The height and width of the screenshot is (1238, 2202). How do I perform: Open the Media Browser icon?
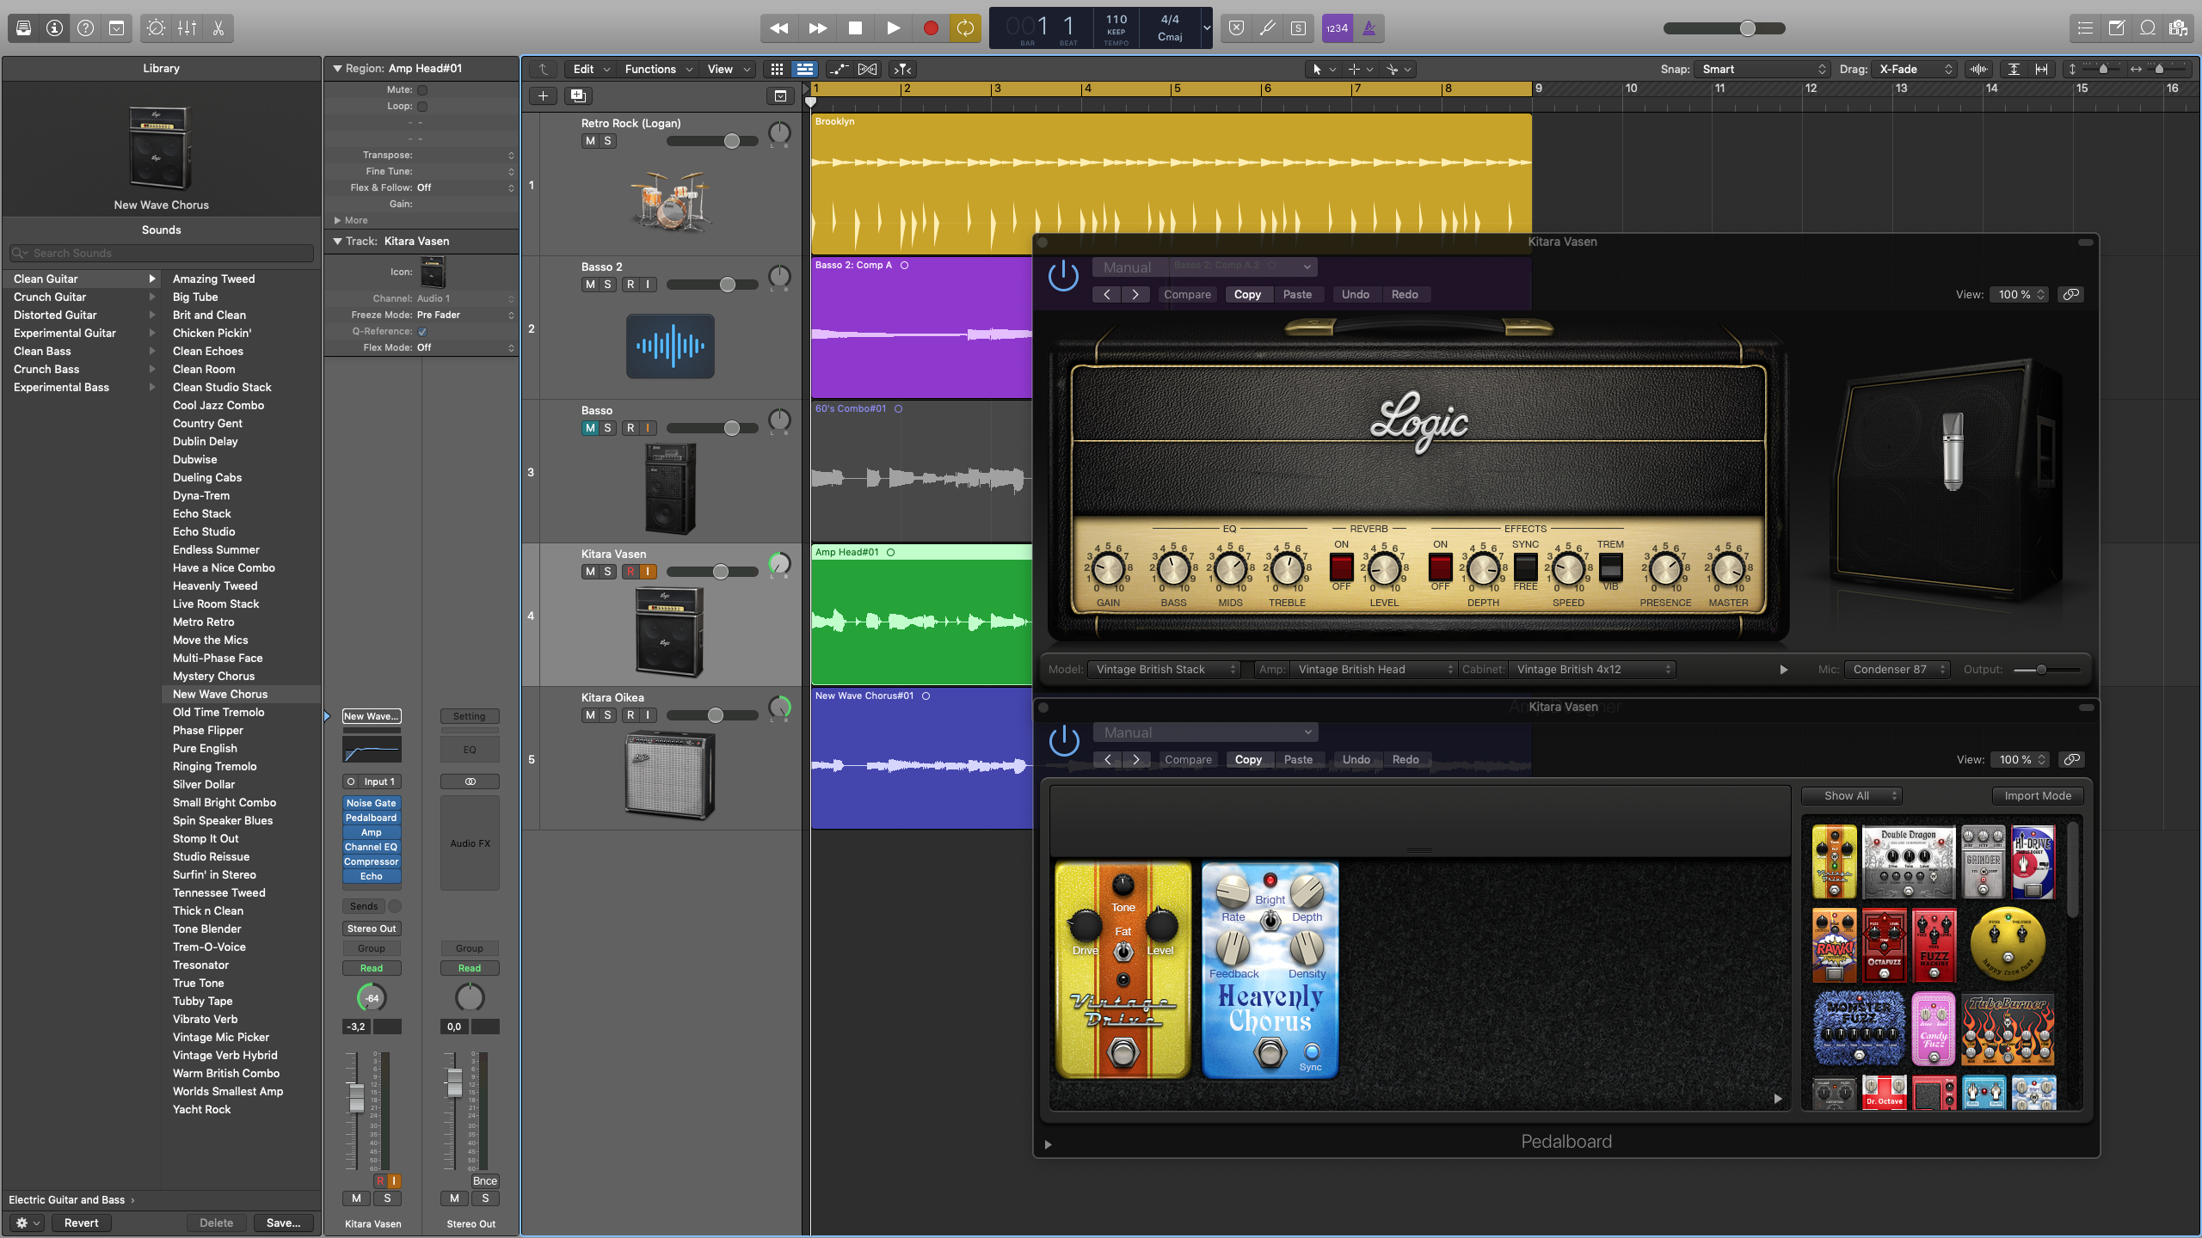click(2178, 28)
